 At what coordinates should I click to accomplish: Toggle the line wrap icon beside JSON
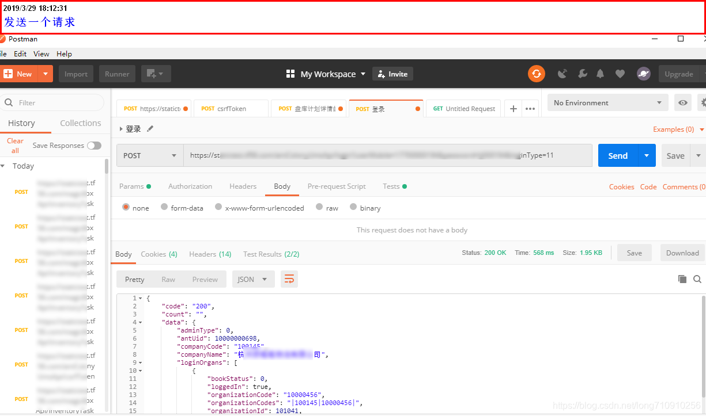click(289, 279)
